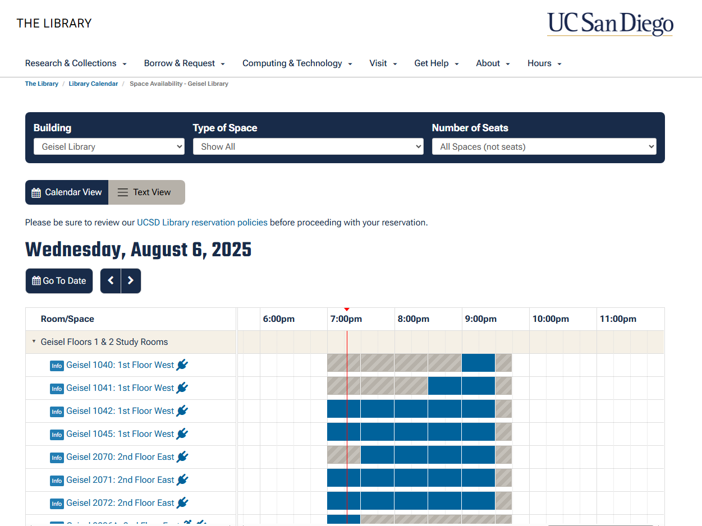Open Geisel 1045: 1st Floor West room link
This screenshot has height=526, width=702.
[x=120, y=434]
